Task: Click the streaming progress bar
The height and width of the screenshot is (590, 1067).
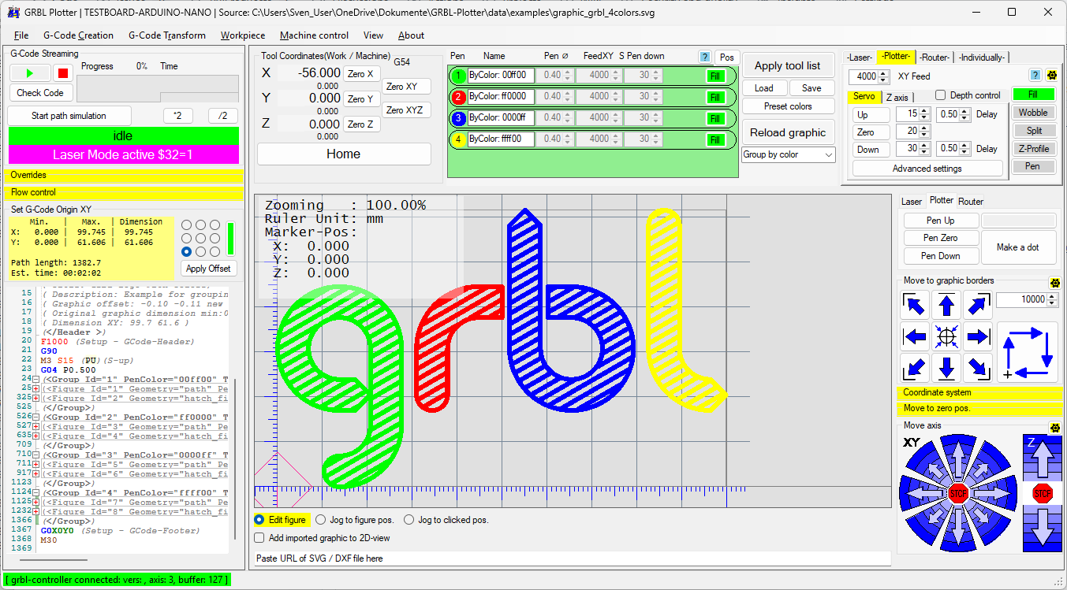Action: click(157, 88)
